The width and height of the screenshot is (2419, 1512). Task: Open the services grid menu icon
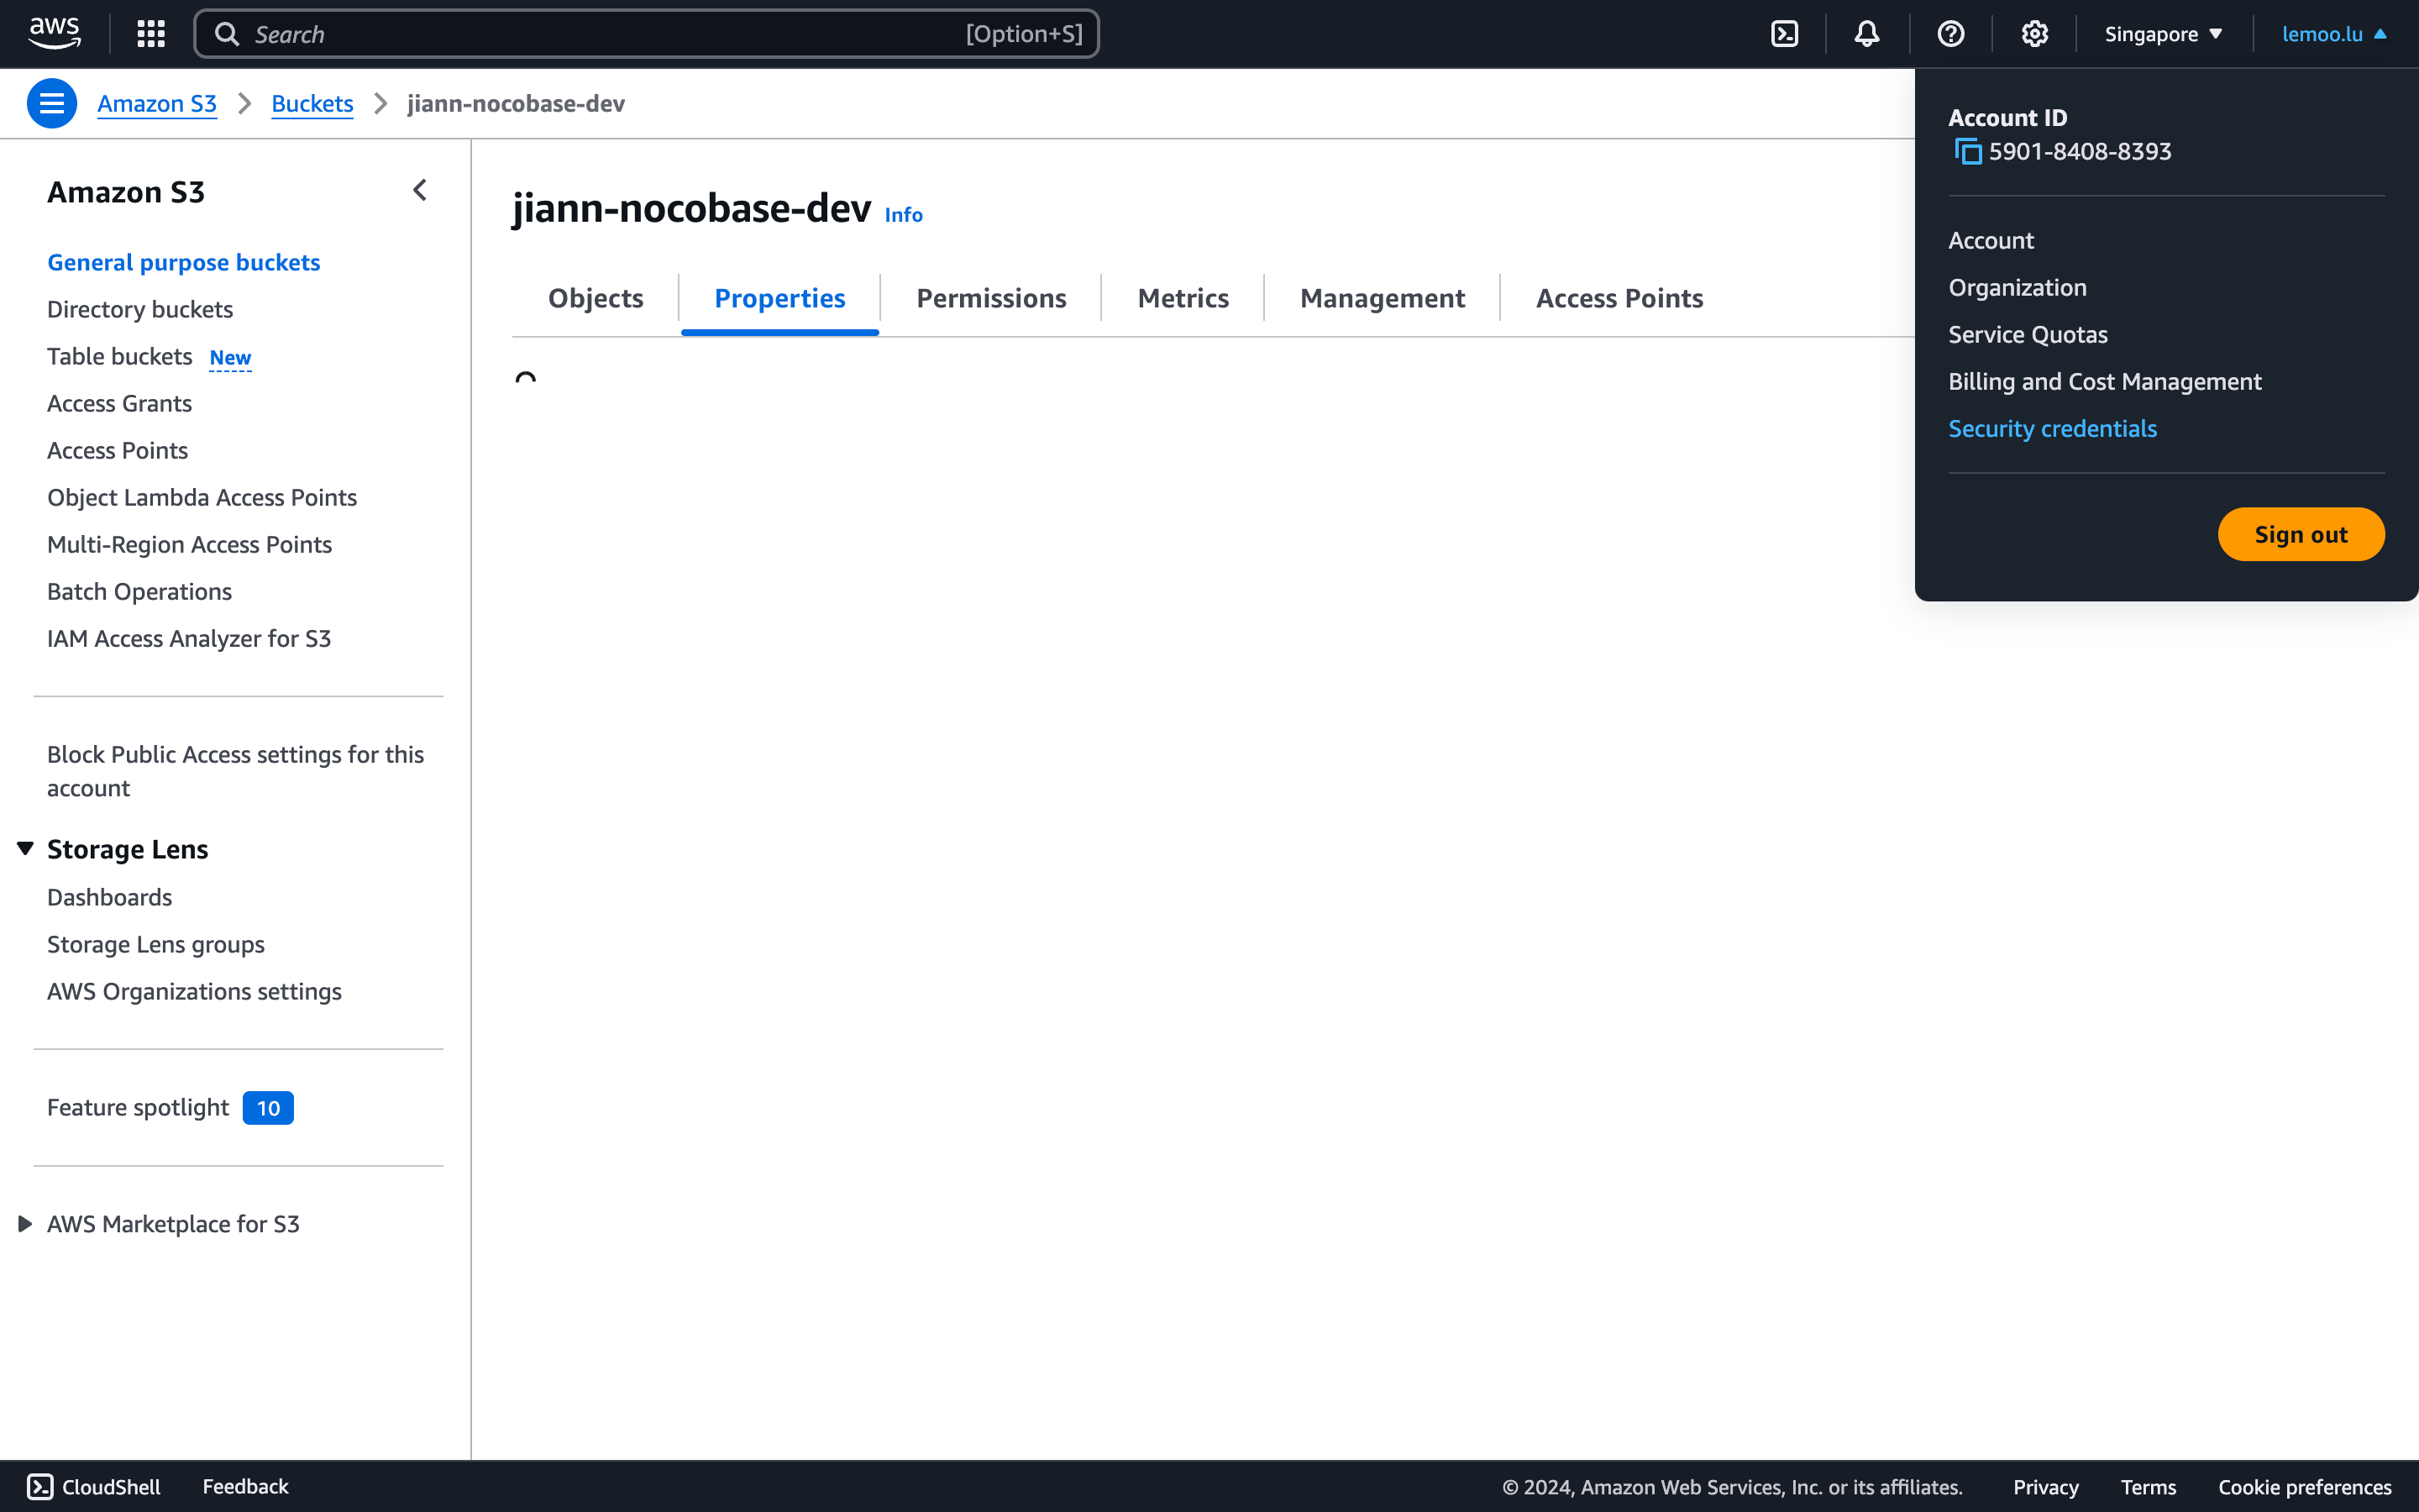[x=151, y=34]
